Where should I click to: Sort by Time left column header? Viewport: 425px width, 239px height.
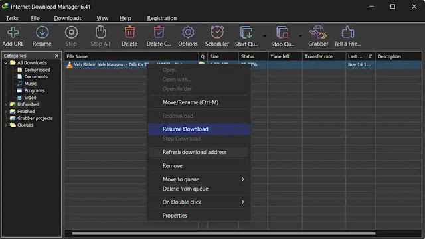pos(285,56)
